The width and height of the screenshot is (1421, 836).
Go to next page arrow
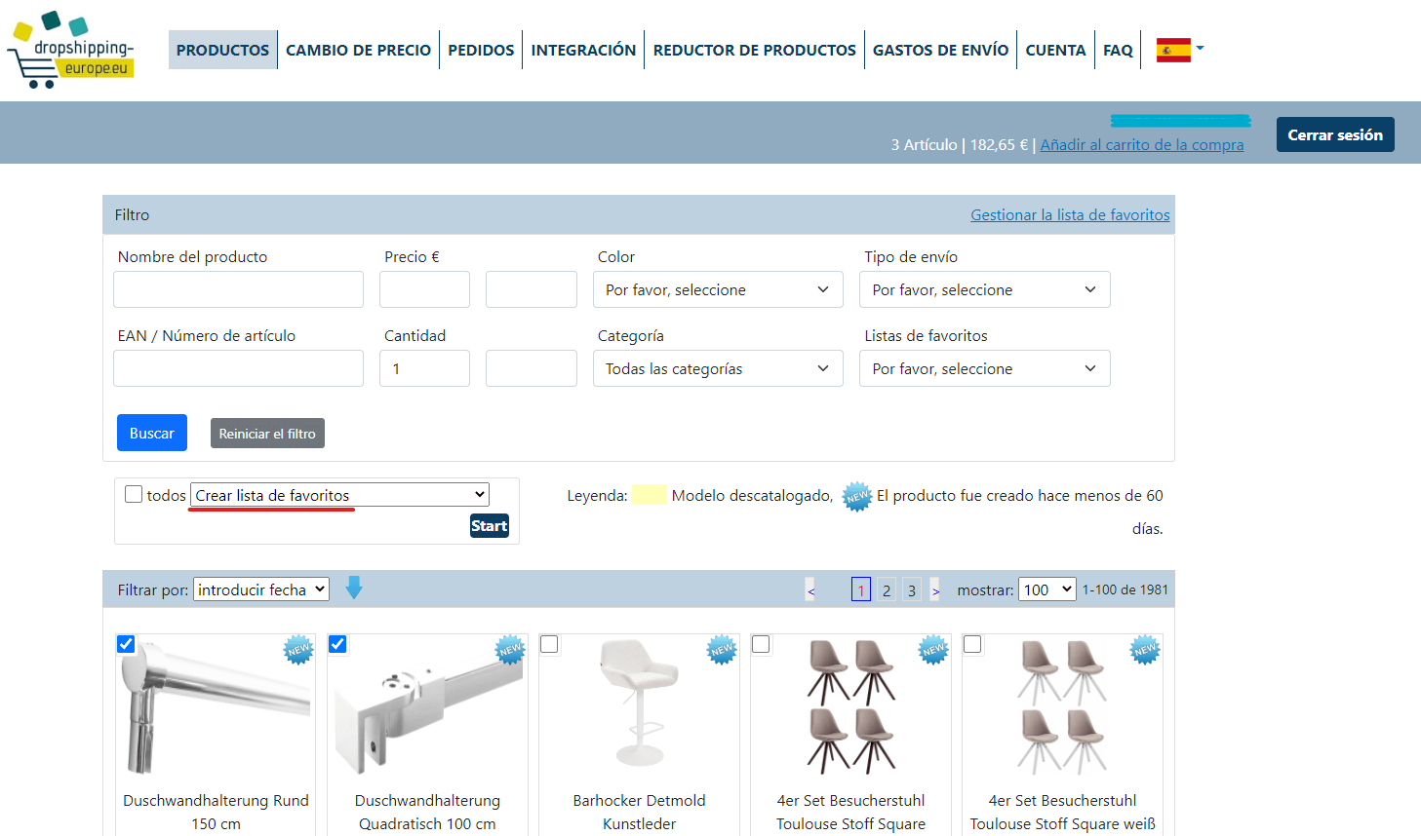click(935, 589)
